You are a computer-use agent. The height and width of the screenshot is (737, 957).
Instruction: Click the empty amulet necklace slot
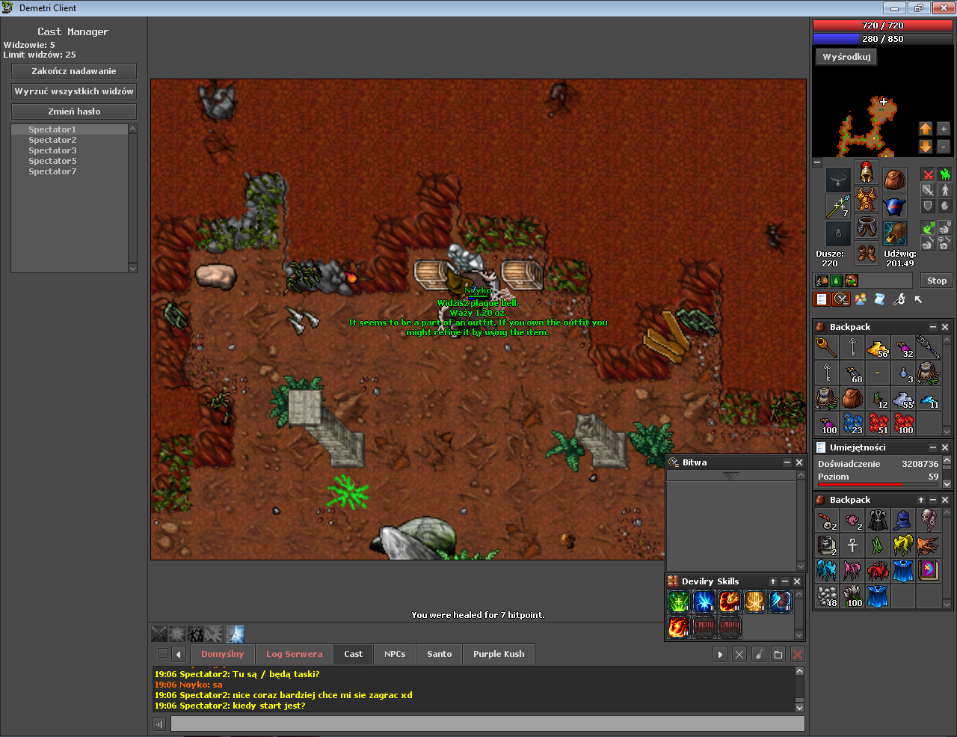tap(838, 180)
